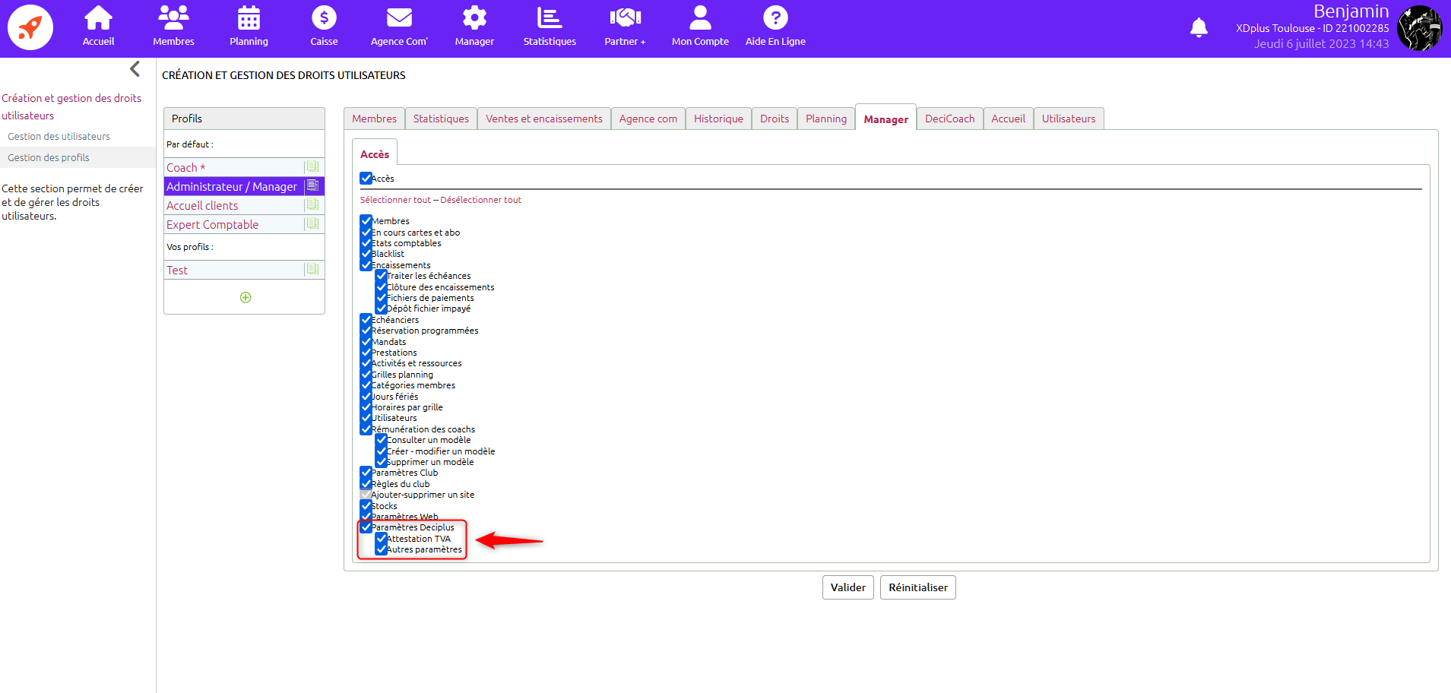
Task: Switch to the Historique tab
Action: tap(718, 119)
